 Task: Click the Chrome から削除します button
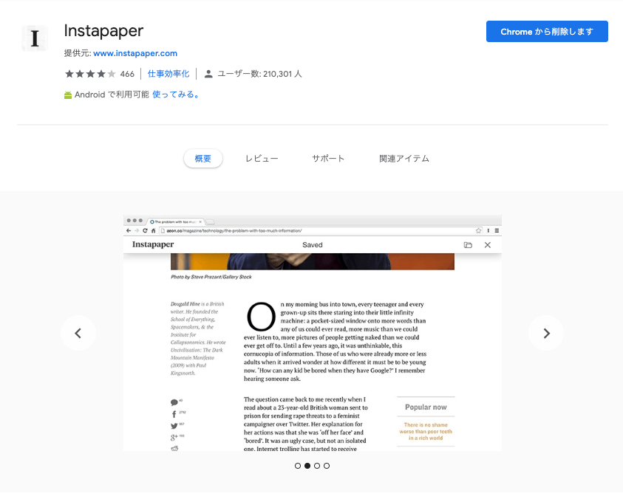547,31
